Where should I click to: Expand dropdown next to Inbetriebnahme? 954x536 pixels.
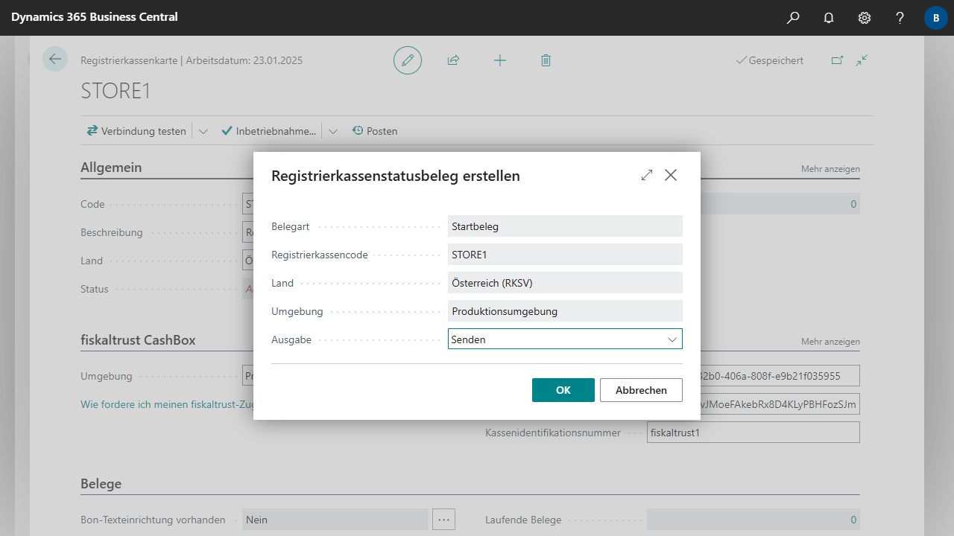click(333, 131)
